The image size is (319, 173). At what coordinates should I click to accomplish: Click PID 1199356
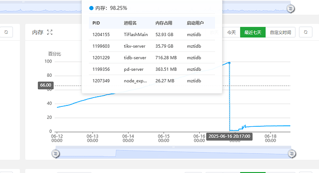tap(101, 69)
